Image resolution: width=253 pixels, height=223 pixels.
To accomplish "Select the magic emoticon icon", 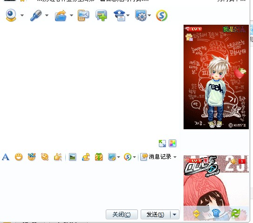I will pos(32,157).
